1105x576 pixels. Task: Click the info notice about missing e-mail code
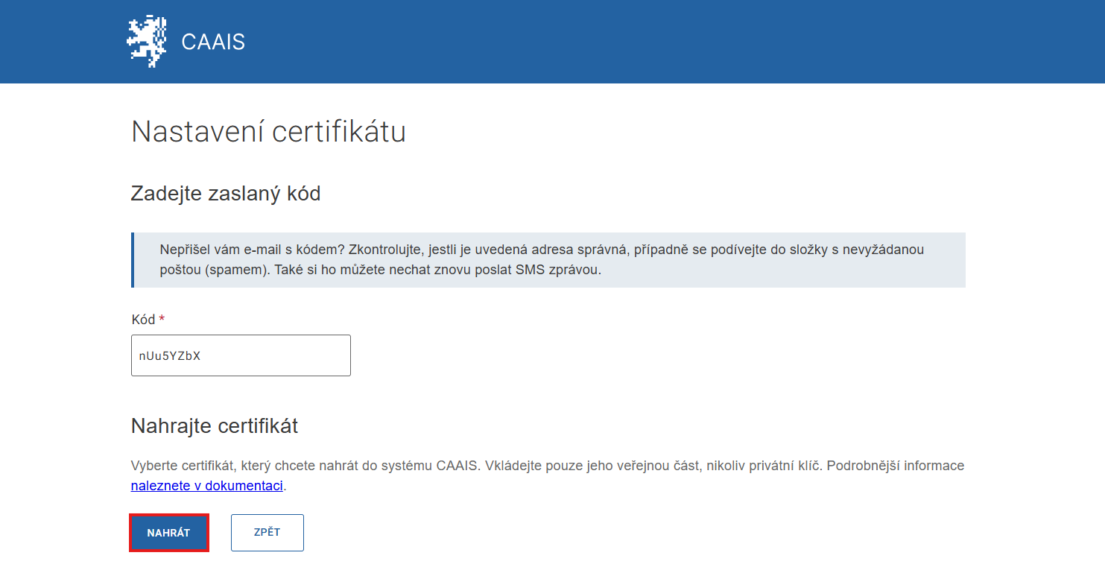tap(548, 259)
